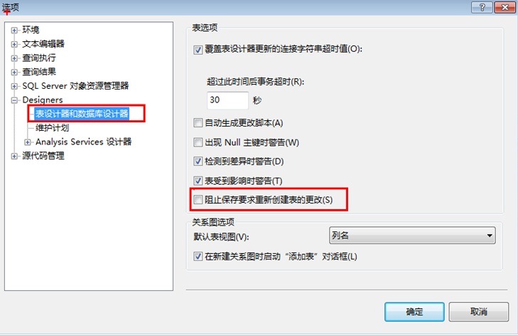Expand the 文本编辑器 node
Screen dimensions: 518x335
tap(14, 44)
